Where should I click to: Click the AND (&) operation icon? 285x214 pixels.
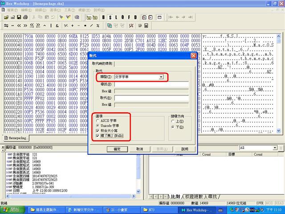[x=57, y=26]
